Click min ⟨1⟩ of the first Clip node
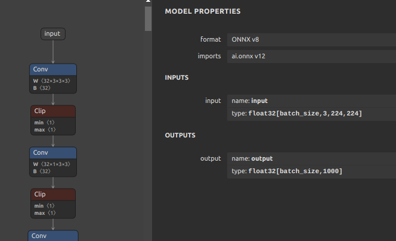 tap(44, 123)
